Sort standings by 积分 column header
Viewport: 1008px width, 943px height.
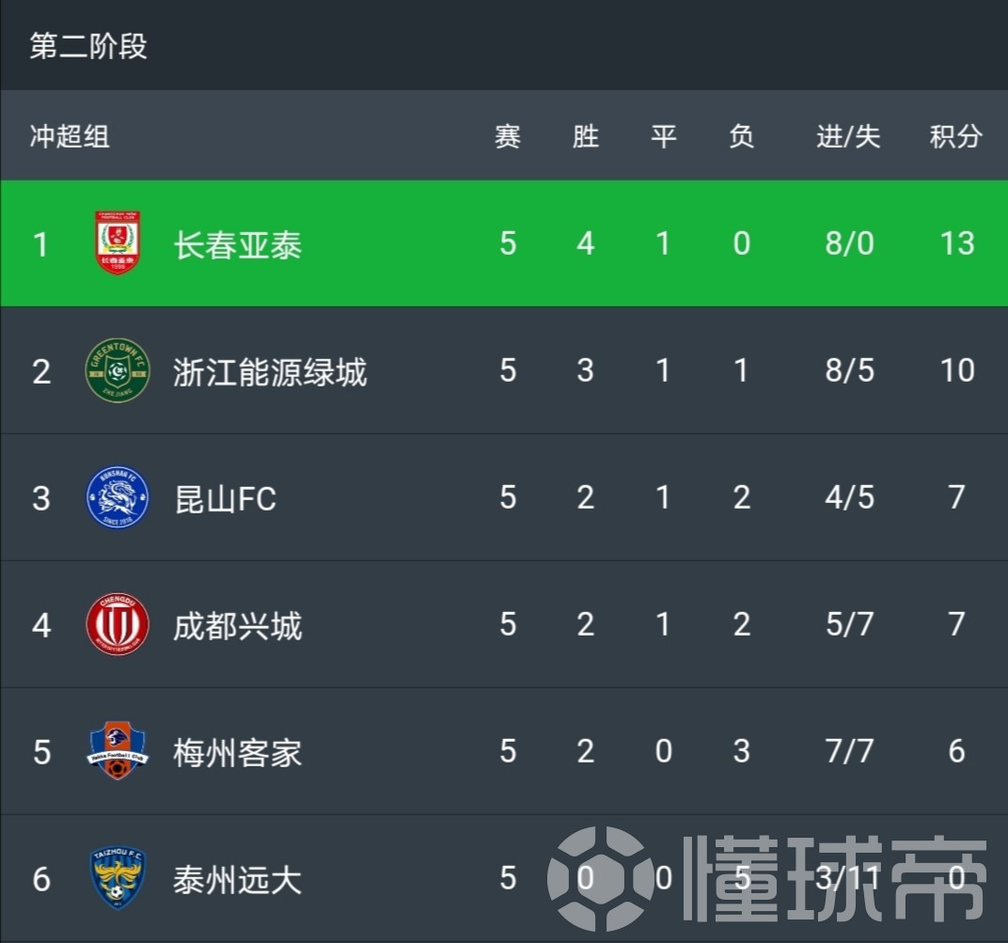click(956, 136)
